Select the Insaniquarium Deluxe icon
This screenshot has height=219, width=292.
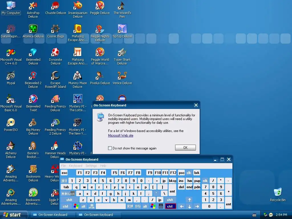pyautogui.click(x=78, y=9)
